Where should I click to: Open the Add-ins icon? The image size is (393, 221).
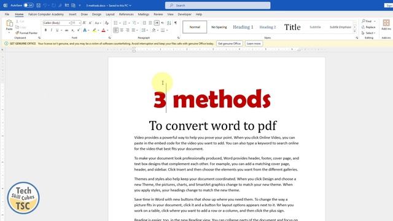[386, 25]
